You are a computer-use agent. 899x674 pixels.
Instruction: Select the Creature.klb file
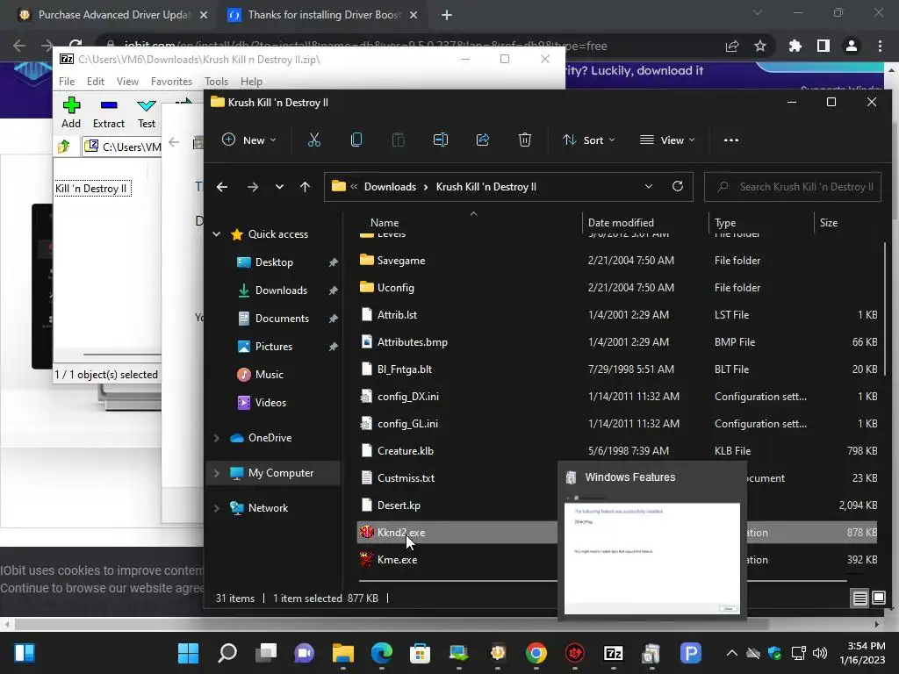(x=406, y=450)
